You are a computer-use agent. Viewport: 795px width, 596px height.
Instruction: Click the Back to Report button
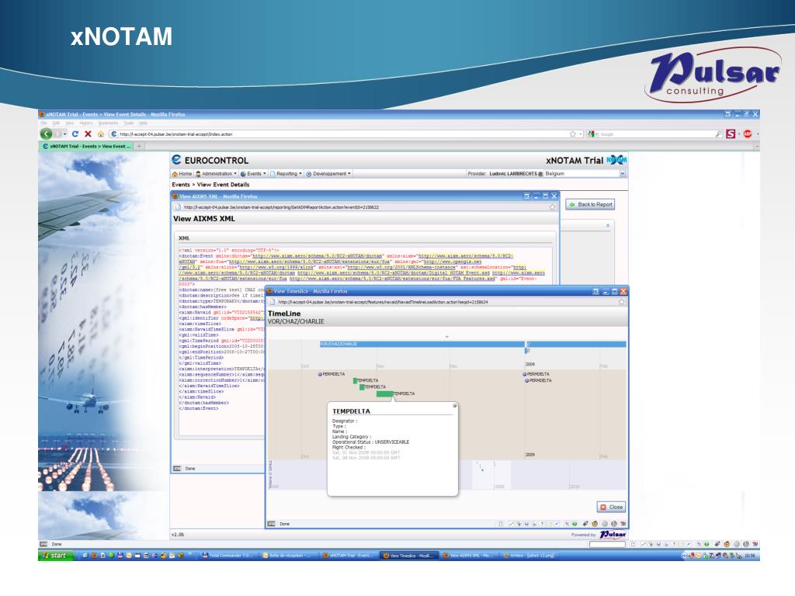590,204
